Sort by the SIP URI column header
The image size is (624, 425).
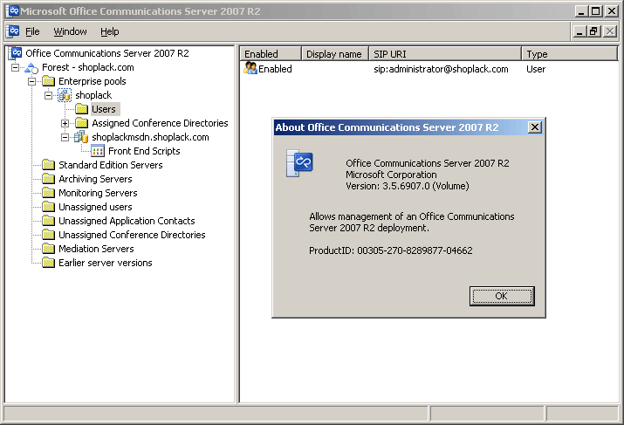tap(445, 54)
